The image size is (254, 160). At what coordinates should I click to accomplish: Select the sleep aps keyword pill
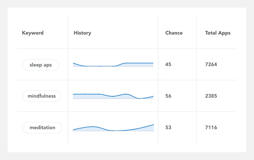coord(41,65)
